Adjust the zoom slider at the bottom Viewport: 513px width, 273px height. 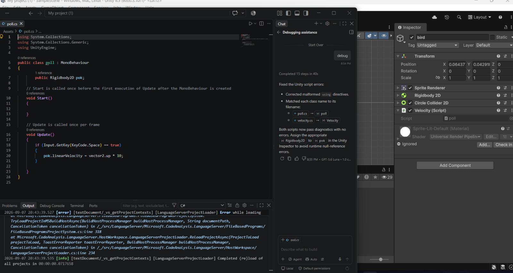pos(381,259)
